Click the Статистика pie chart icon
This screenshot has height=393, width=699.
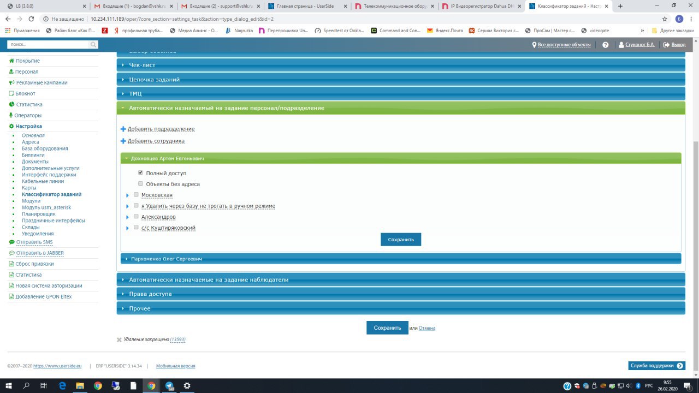coord(11,104)
